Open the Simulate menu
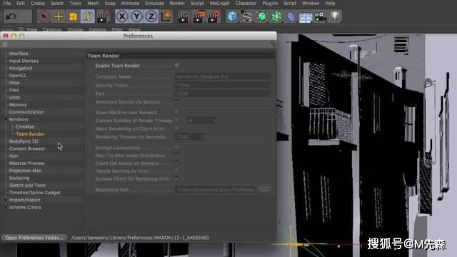The image size is (457, 257). (154, 3)
